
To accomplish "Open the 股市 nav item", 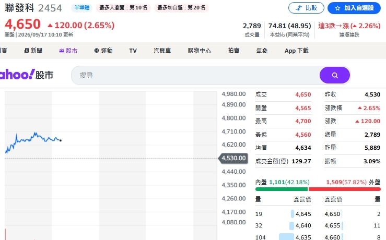I will (68, 51).
